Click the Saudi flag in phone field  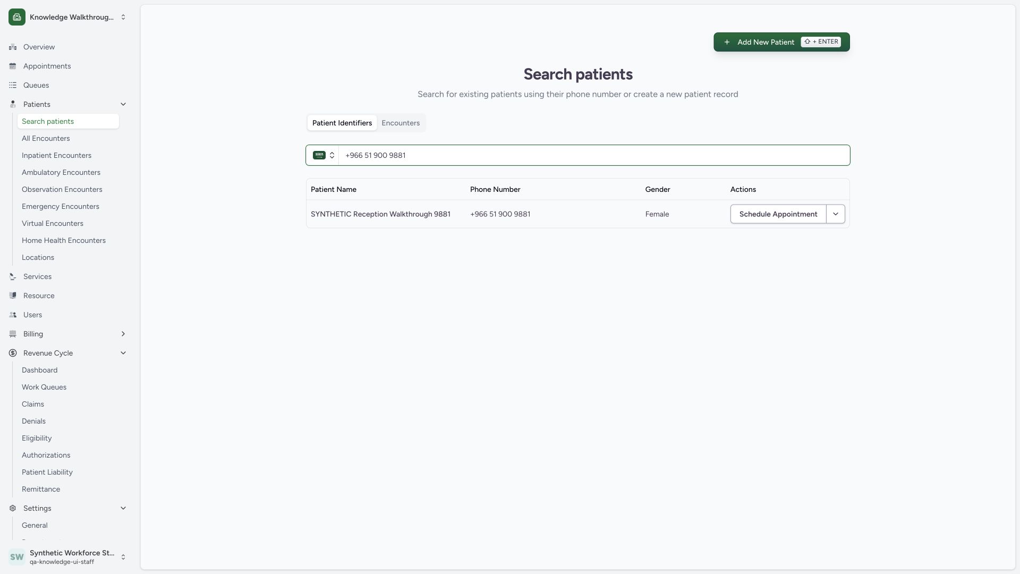click(319, 155)
